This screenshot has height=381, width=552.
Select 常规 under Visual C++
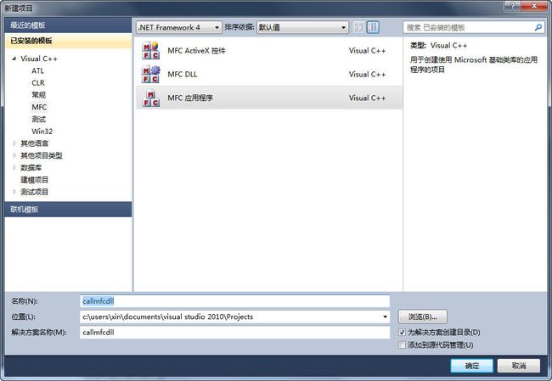pyautogui.click(x=39, y=95)
